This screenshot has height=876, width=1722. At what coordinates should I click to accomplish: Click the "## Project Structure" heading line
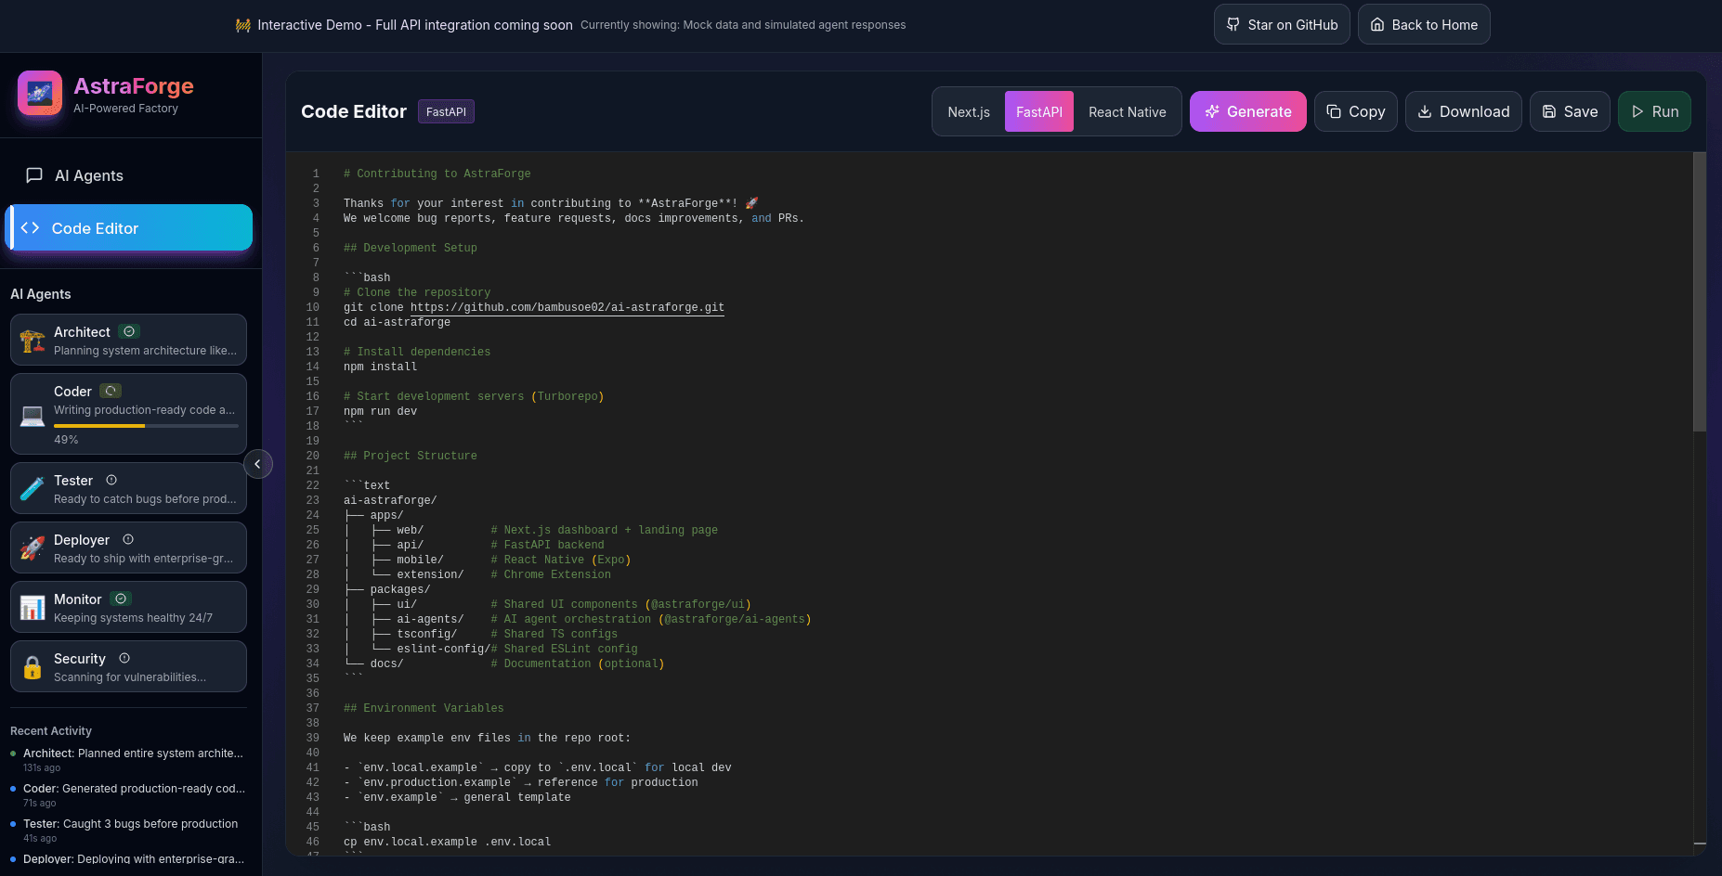pyautogui.click(x=410, y=456)
